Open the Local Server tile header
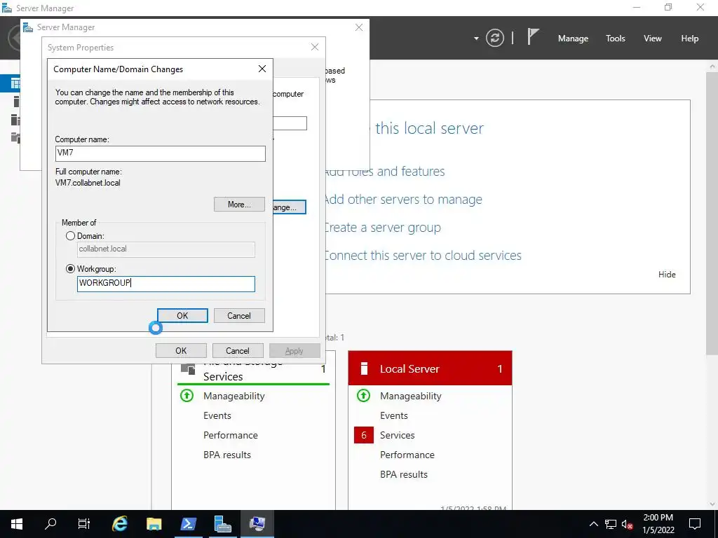 (x=430, y=368)
